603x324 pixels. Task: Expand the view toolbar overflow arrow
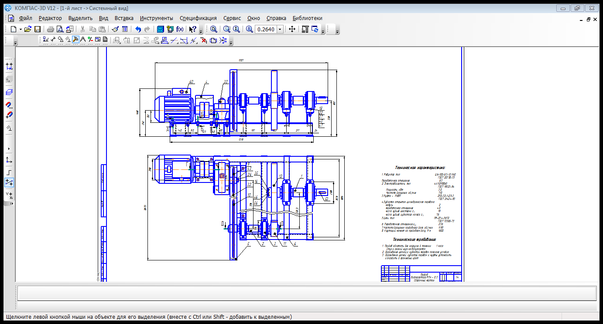(x=323, y=31)
